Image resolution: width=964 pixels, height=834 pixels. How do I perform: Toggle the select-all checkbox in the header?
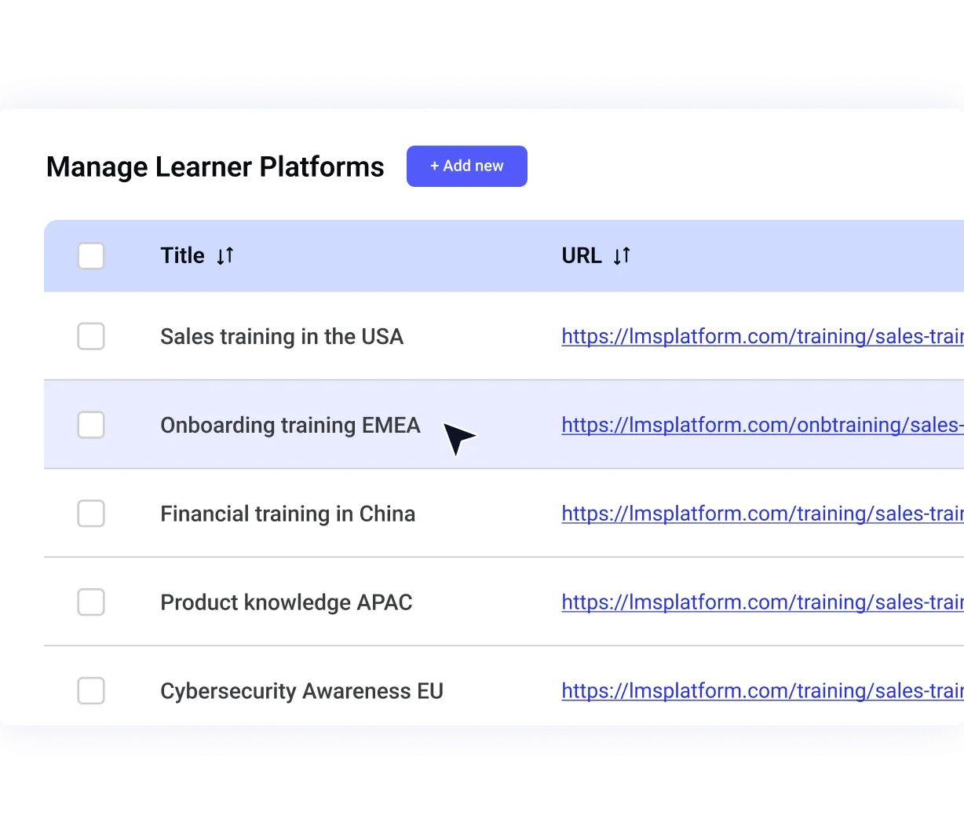click(x=90, y=255)
